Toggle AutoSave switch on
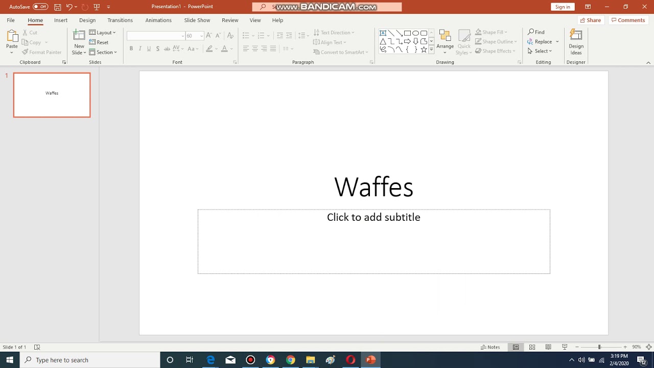The width and height of the screenshot is (654, 368). pyautogui.click(x=40, y=7)
